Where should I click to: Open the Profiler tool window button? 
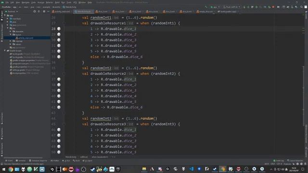tap(55, 161)
